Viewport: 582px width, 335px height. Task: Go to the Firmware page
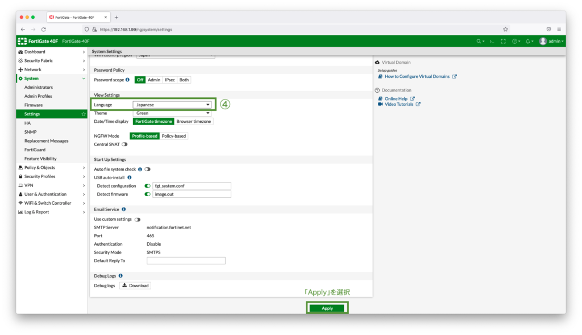pos(34,105)
